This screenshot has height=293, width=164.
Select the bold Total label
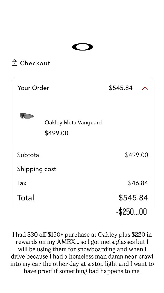coord(26,198)
